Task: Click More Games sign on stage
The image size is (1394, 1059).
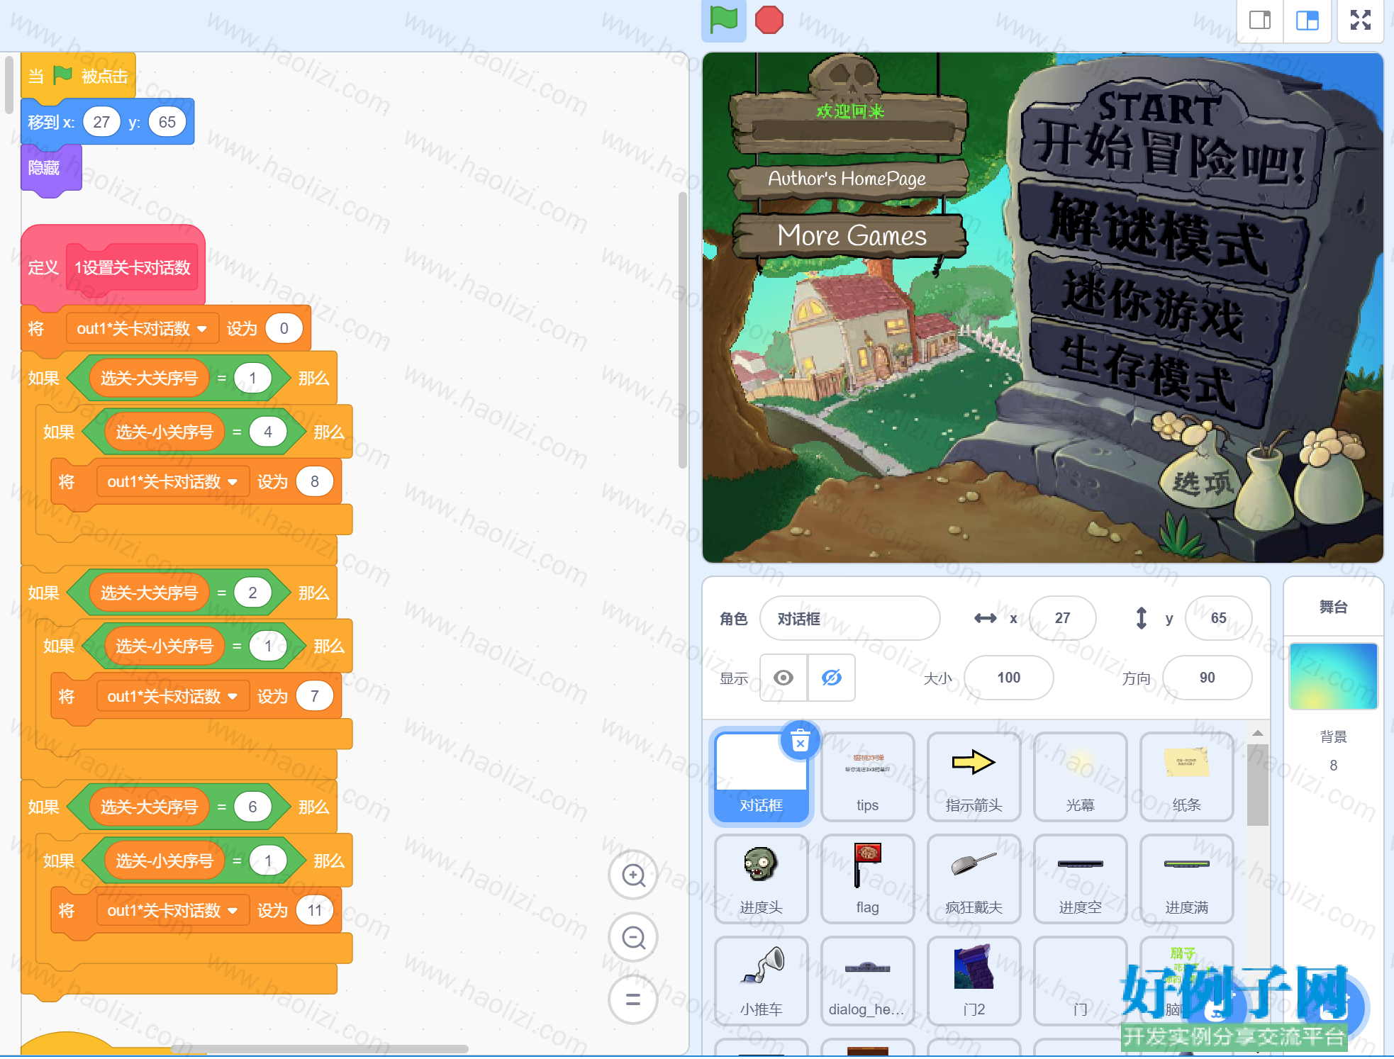Action: pyautogui.click(x=851, y=235)
